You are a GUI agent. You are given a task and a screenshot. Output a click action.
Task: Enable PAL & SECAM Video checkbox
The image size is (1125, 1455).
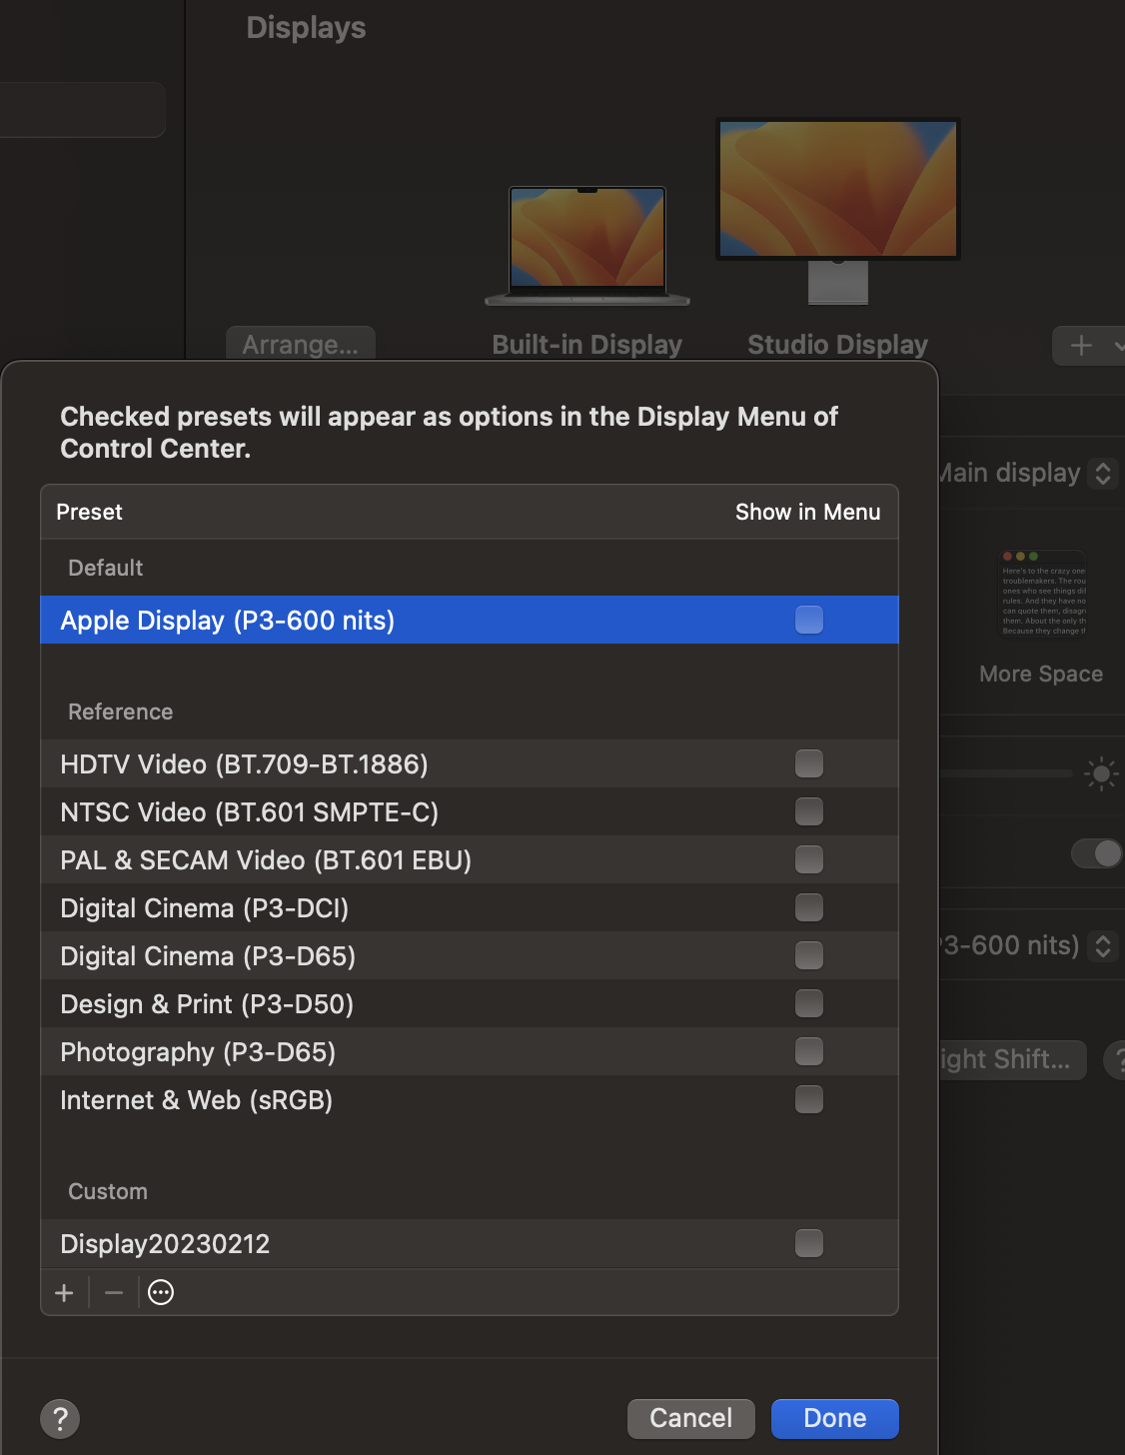[x=809, y=859]
